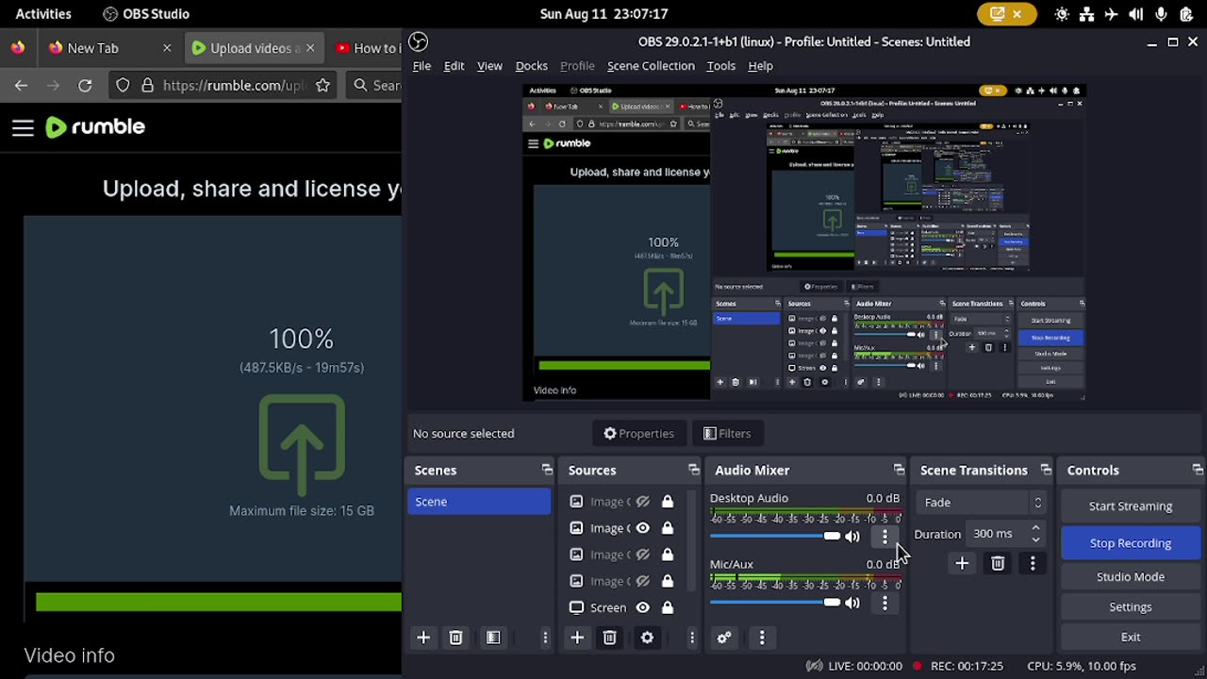Click the screen recording indicator in top bar
This screenshot has height=679, width=1207.
1006,14
